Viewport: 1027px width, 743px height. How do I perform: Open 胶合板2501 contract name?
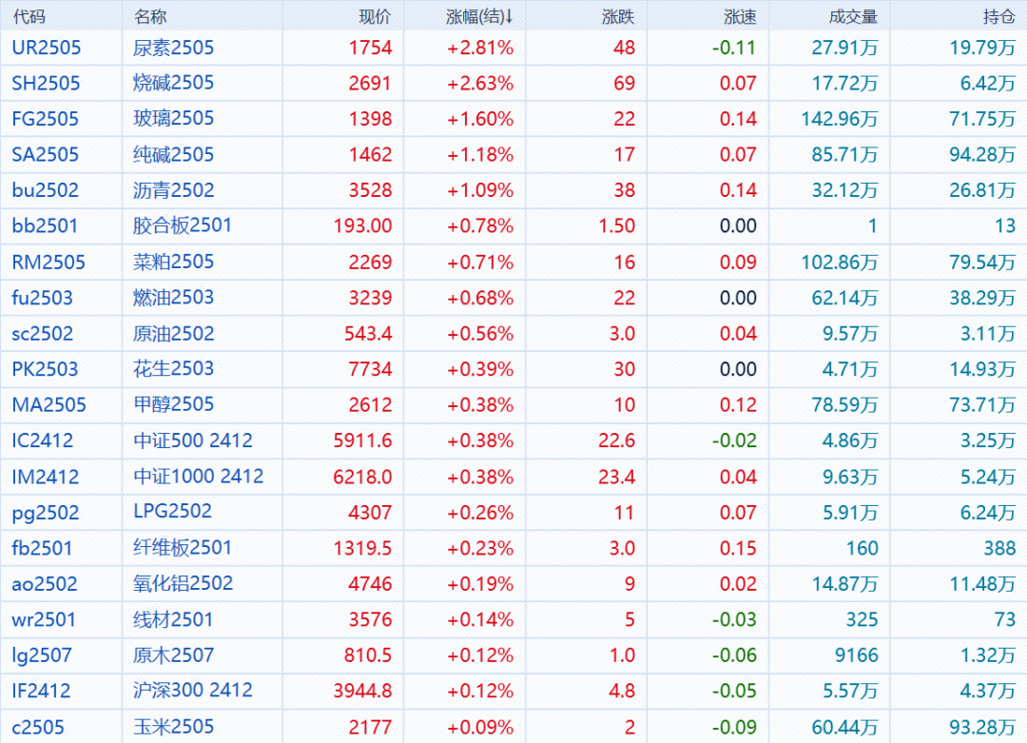tap(182, 225)
